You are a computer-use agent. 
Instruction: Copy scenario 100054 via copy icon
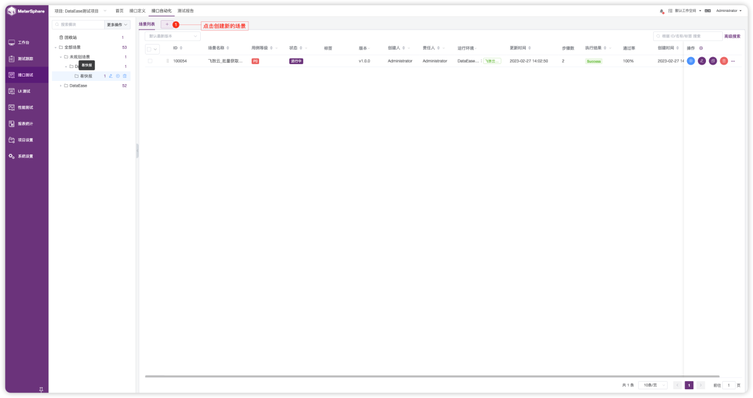713,61
